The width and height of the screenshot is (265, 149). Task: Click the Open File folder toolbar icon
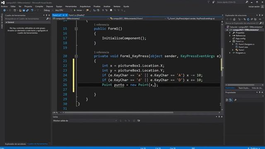click(x=20, y=10)
